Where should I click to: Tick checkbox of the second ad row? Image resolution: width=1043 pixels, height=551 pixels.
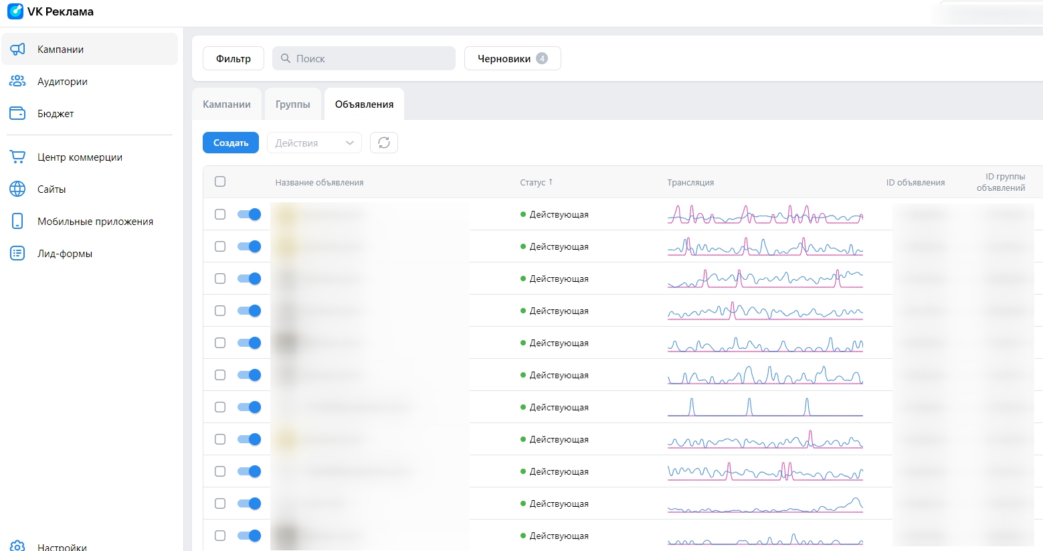(x=220, y=246)
